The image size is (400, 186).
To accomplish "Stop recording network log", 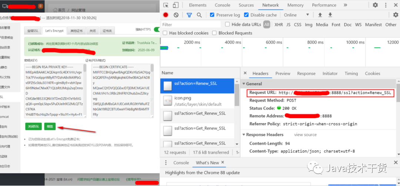I will [x=166, y=15].
